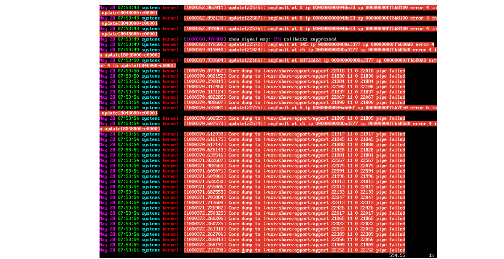Click the text update[22579]
Image resolution: width=504 pixels, height=259 pixels.
point(247,124)
